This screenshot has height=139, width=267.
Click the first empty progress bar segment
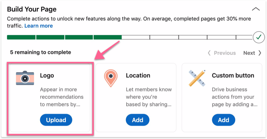(x=135, y=37)
